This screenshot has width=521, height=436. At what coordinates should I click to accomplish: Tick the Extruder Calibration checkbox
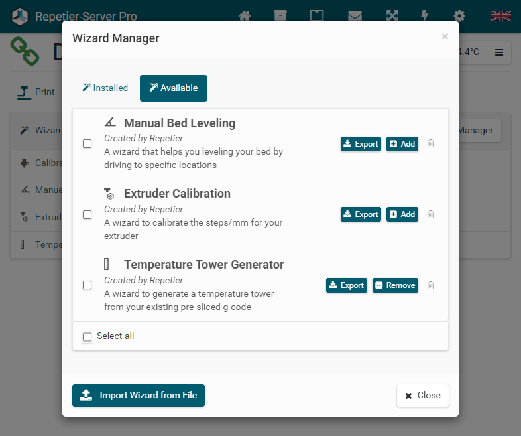point(87,214)
